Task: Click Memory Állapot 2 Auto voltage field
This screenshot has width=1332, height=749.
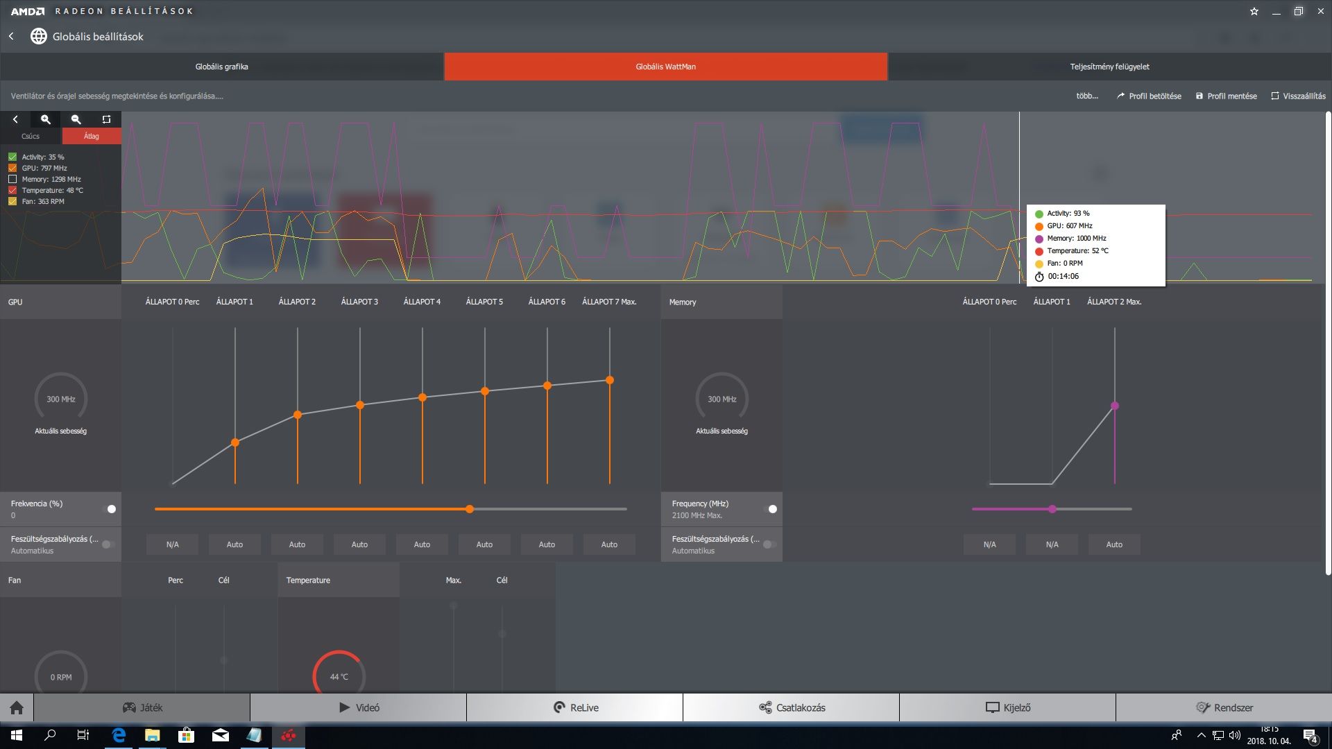Action: click(x=1114, y=544)
